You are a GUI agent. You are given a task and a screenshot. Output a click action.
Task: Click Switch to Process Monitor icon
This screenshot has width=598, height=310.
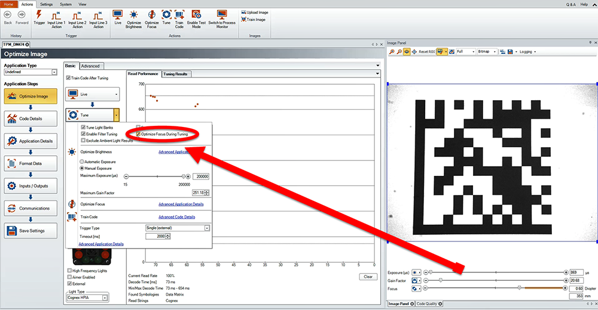pyautogui.click(x=222, y=17)
